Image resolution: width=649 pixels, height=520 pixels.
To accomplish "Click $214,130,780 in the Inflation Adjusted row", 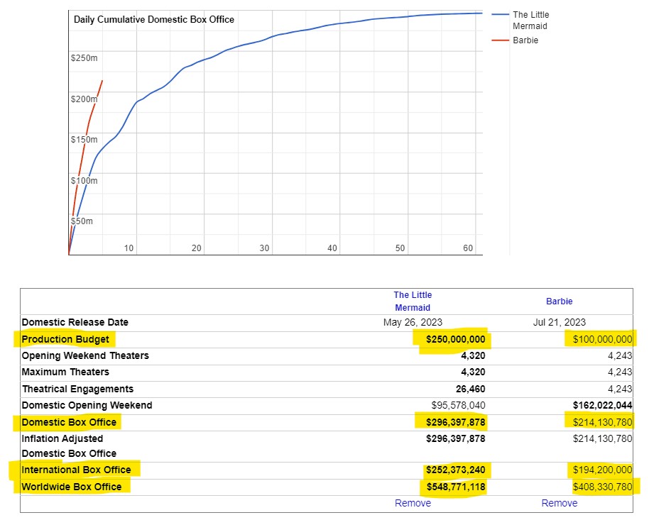I will [602, 438].
